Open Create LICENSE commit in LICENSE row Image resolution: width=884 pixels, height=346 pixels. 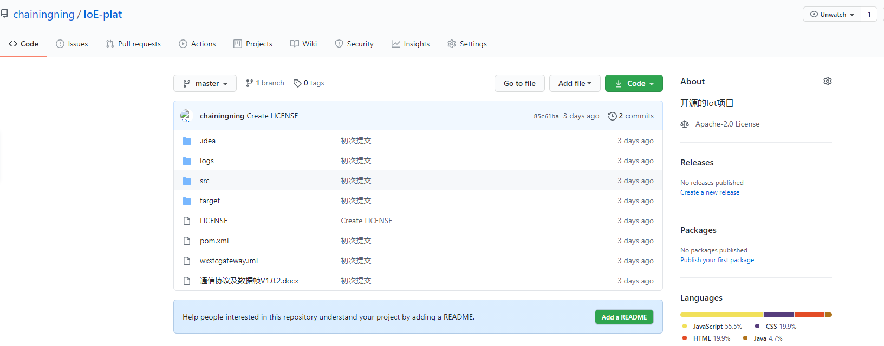point(367,221)
